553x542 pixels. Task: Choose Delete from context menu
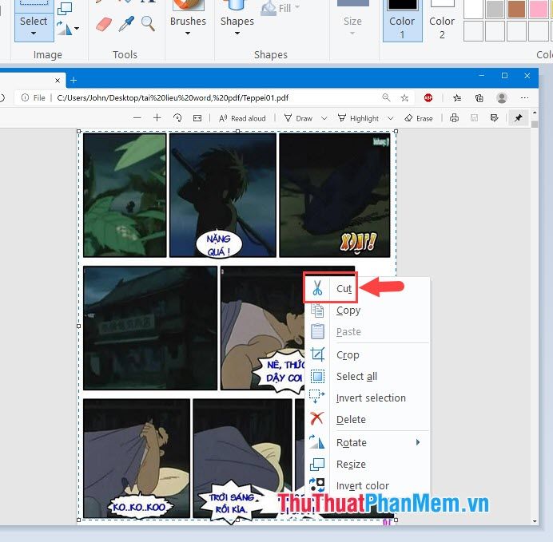367,419
